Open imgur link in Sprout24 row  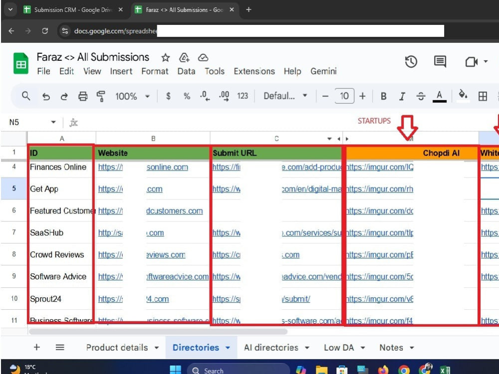pyautogui.click(x=379, y=299)
